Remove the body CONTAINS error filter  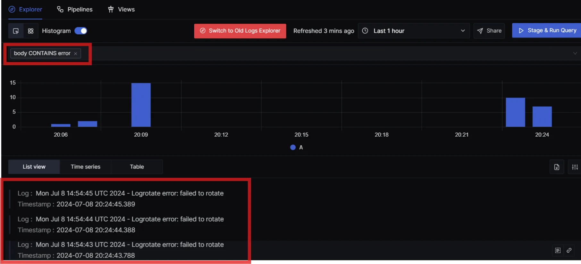pos(75,54)
